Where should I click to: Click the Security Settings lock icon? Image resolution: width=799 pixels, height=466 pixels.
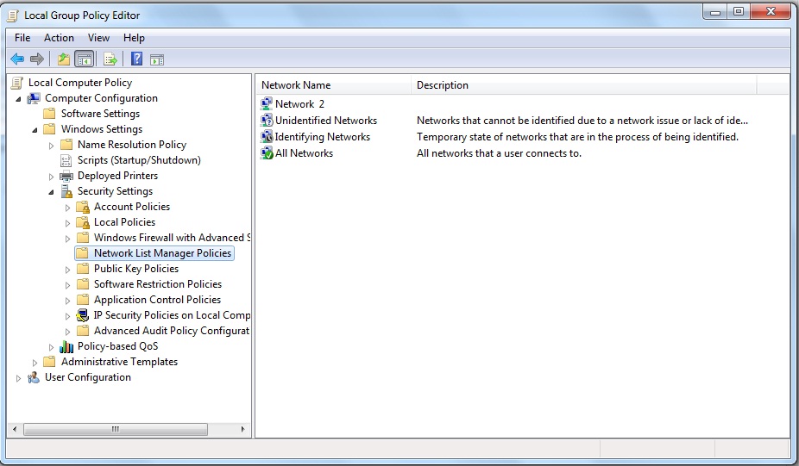click(66, 191)
